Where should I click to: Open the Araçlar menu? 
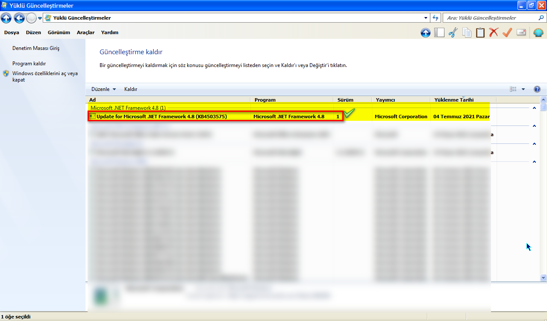point(85,32)
